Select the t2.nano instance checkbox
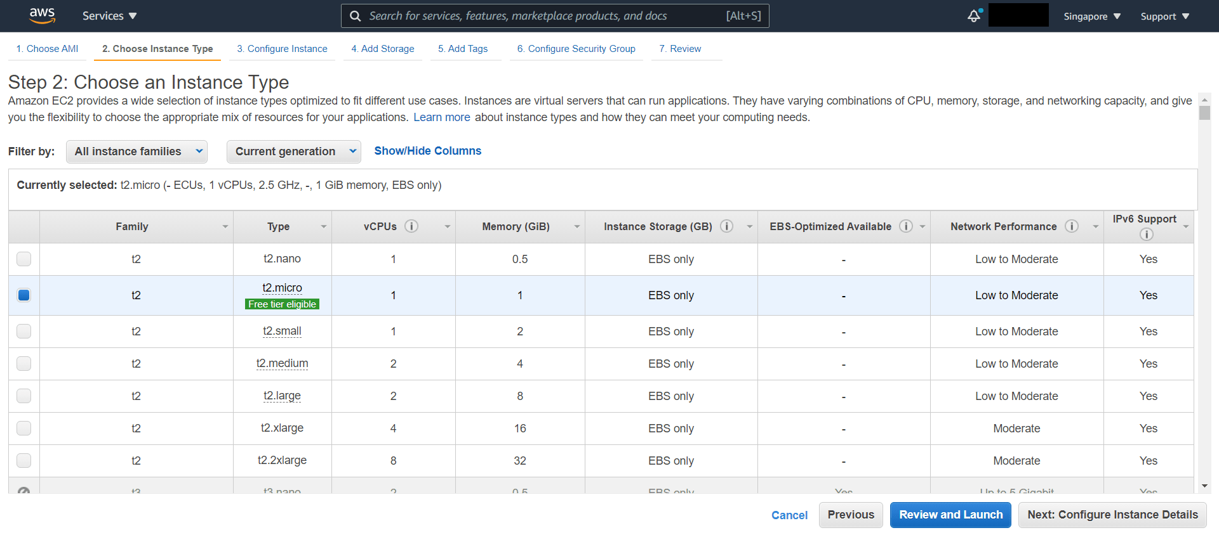1219x542 pixels. coord(23,259)
